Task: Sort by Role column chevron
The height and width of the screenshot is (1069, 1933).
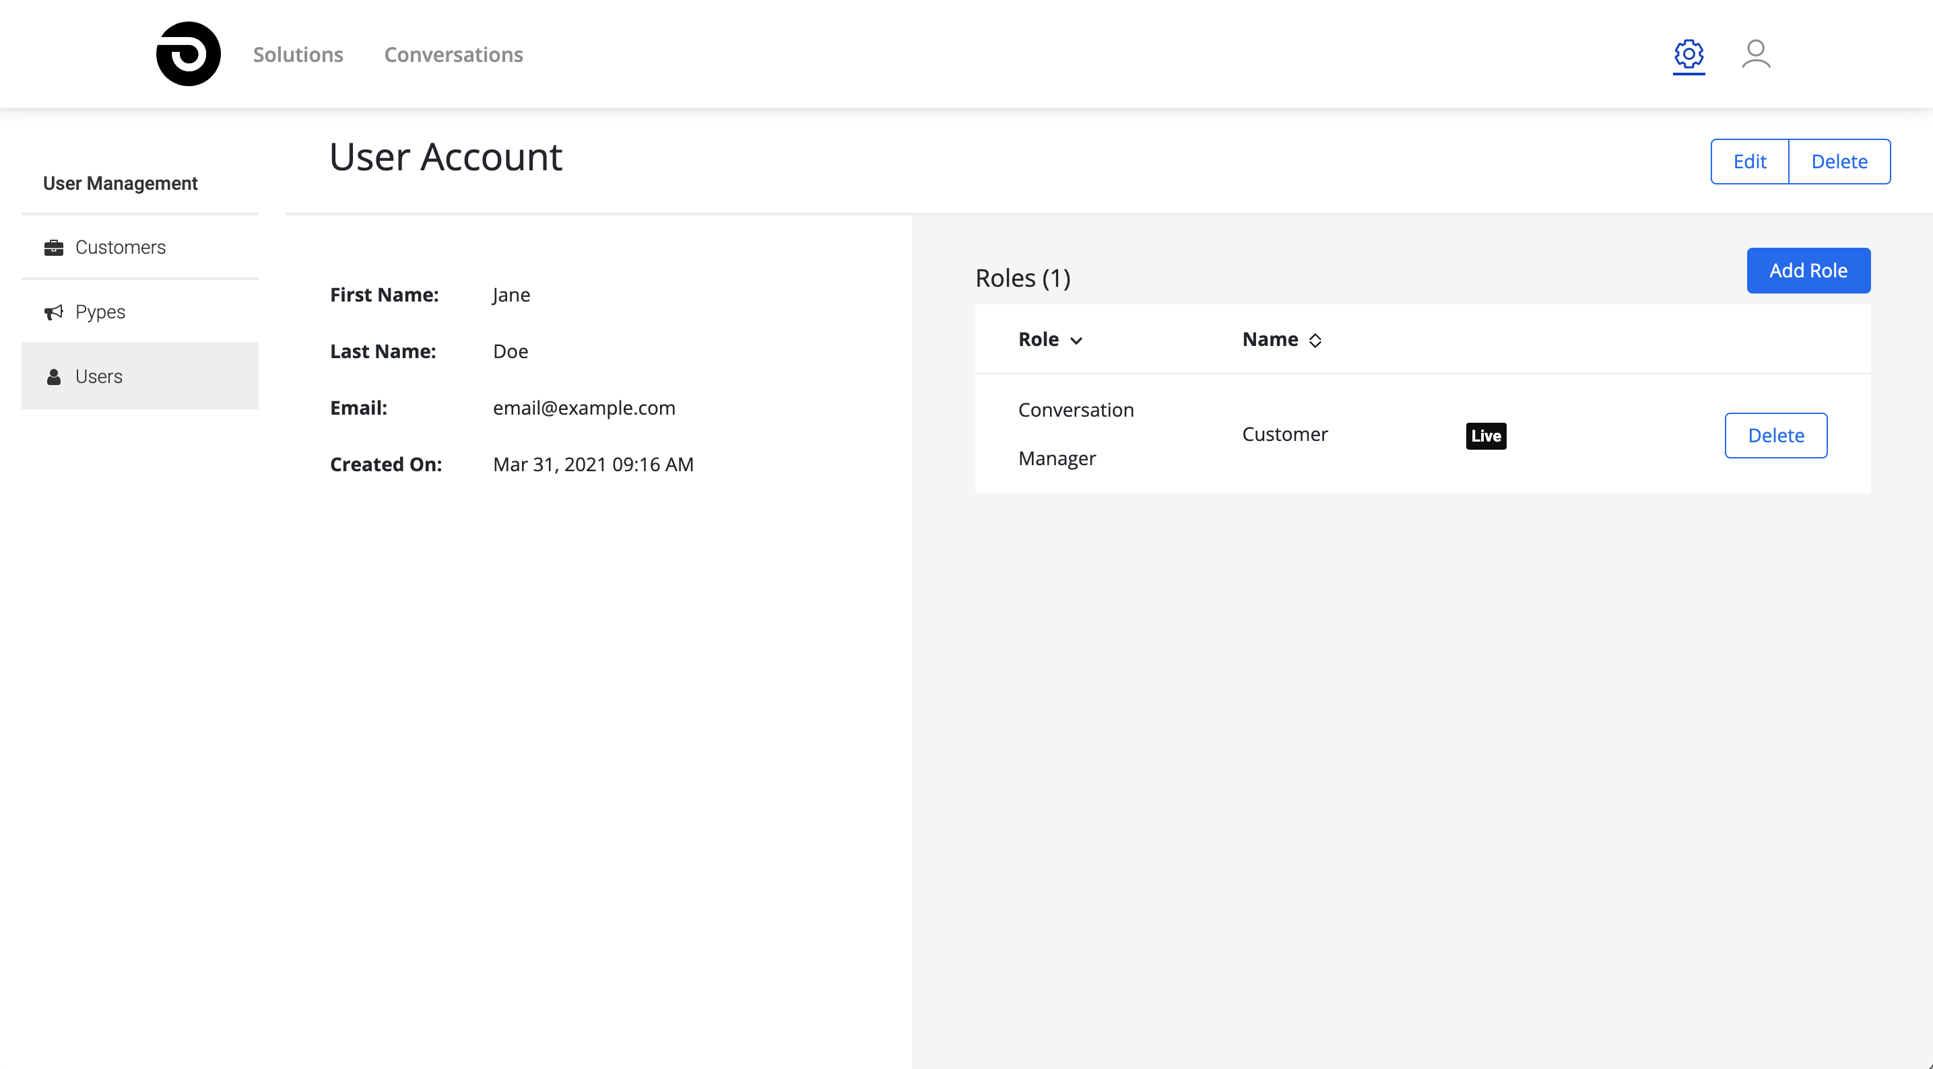Action: 1076,341
